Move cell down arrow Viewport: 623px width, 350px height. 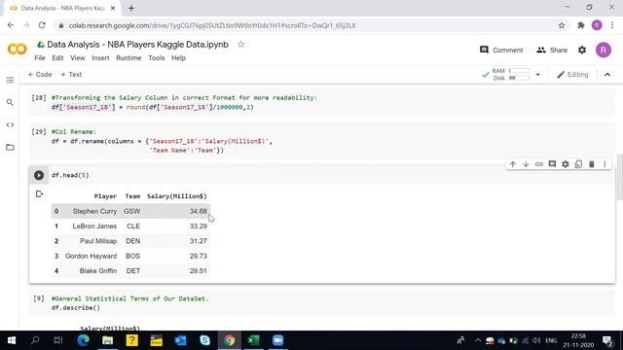click(526, 164)
